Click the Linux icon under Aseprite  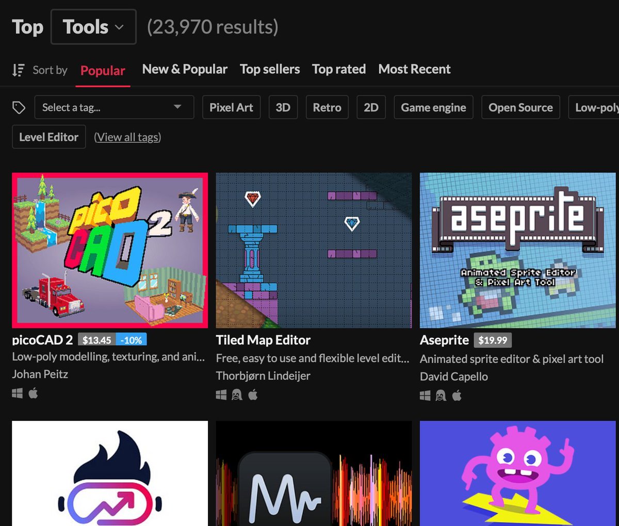pos(441,396)
